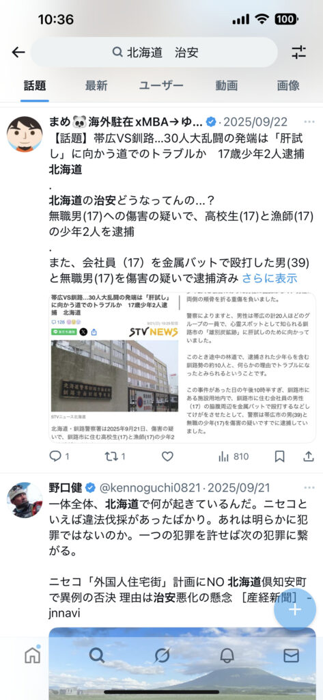323x700 pixels.
Task: Open the 動画 tab
Action: click(227, 85)
